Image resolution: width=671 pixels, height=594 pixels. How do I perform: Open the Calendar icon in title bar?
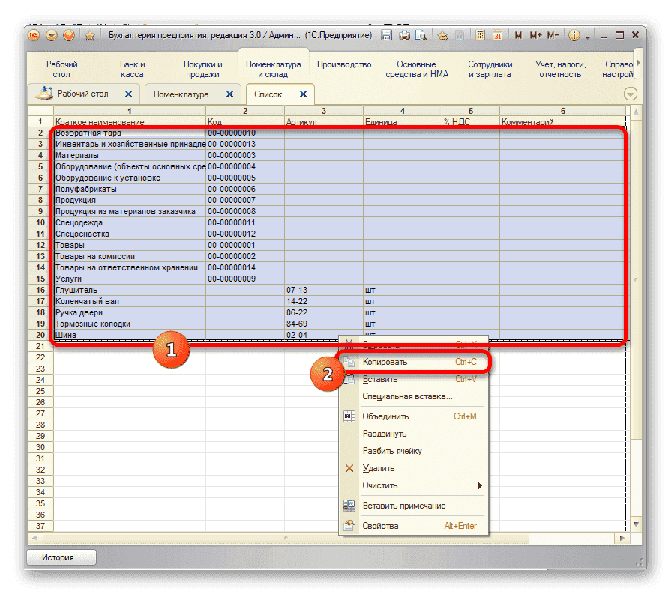496,35
